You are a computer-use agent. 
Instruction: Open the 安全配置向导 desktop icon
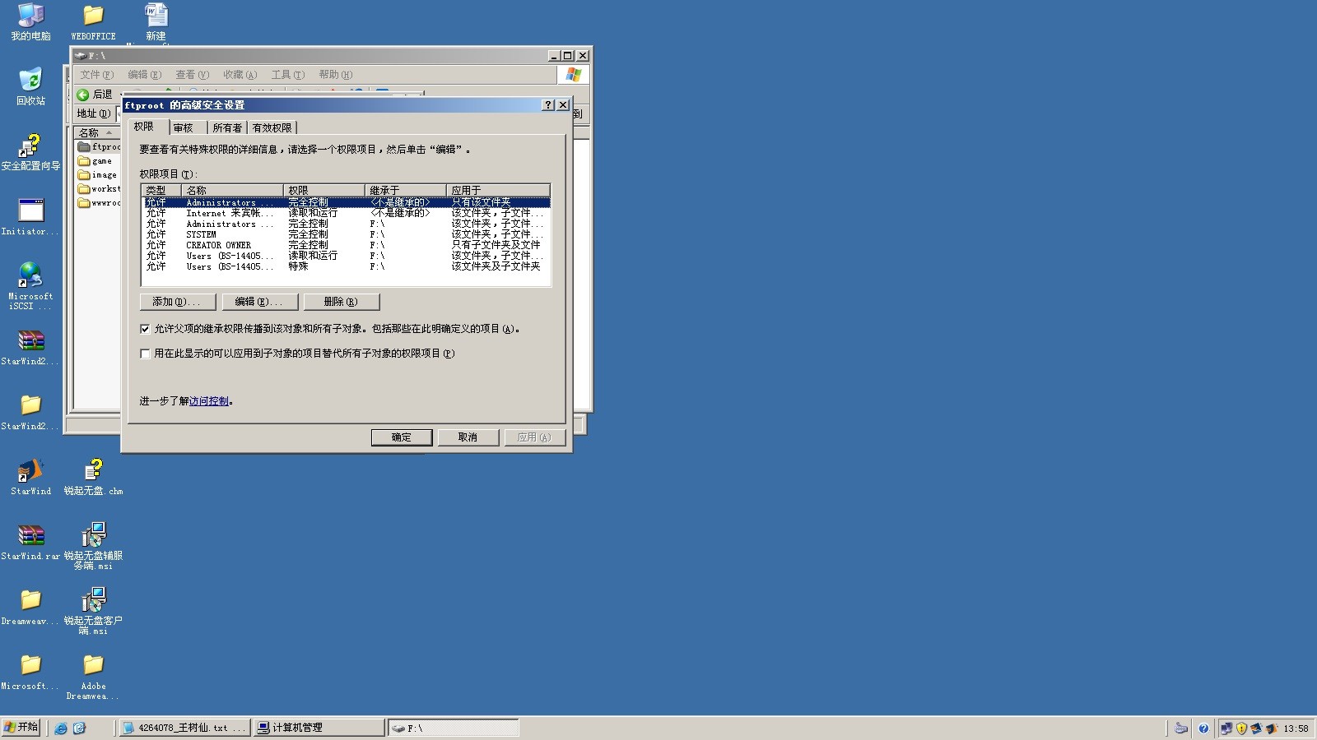click(x=30, y=147)
